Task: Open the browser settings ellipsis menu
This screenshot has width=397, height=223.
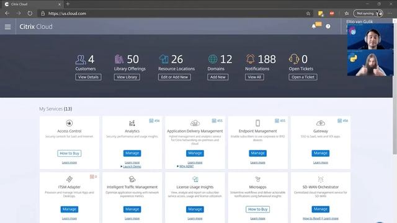Action: (x=390, y=14)
